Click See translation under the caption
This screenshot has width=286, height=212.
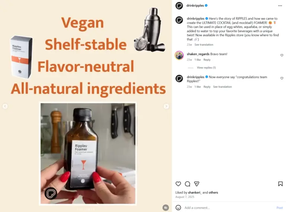click(x=204, y=44)
